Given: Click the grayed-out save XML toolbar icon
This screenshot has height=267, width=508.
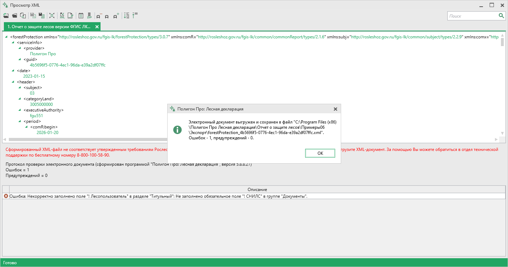Looking at the screenshot, I should coord(33,15).
